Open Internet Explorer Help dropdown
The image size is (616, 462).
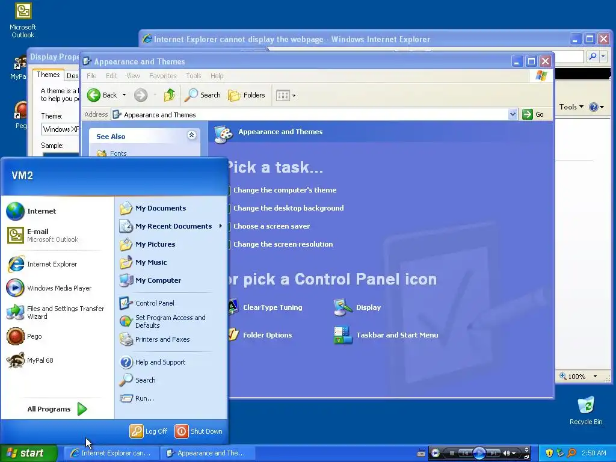(596, 107)
